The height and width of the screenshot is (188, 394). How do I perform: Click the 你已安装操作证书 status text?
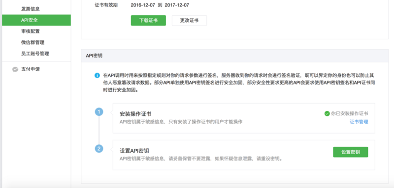coord(350,114)
